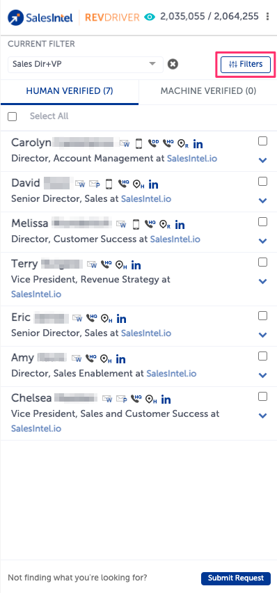This screenshot has width=277, height=593.
Task: Expand Eric's contact details chevron
Action: 262,335
